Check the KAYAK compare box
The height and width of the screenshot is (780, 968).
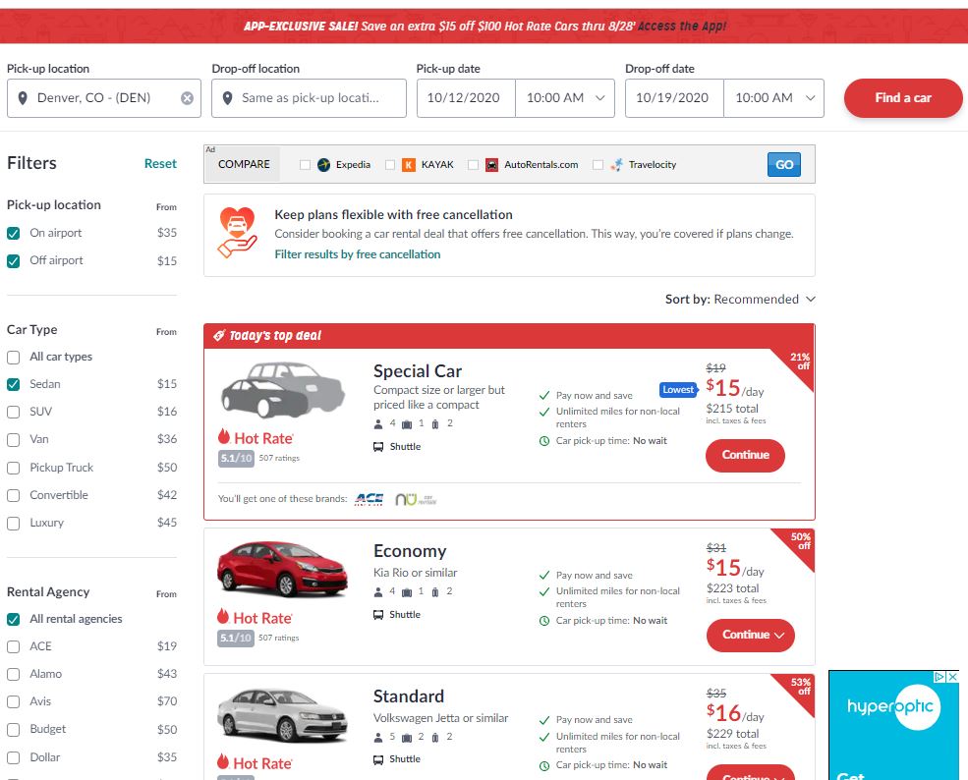pos(389,165)
